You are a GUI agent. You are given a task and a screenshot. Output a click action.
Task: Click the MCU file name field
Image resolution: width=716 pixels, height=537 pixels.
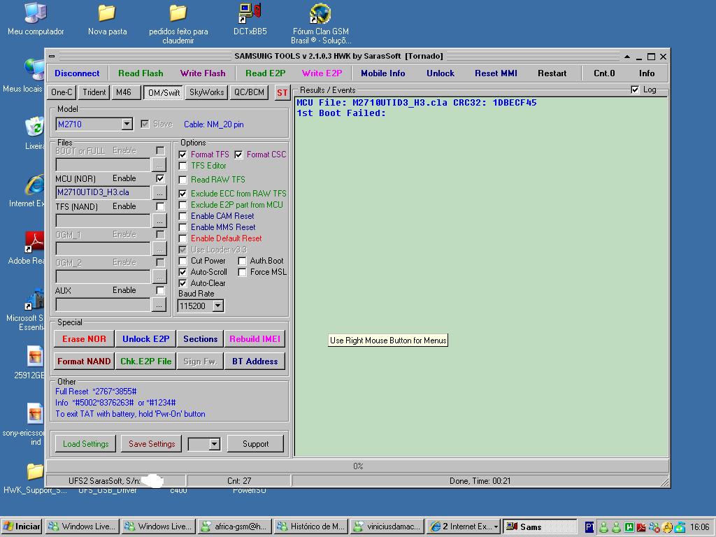(x=103, y=193)
